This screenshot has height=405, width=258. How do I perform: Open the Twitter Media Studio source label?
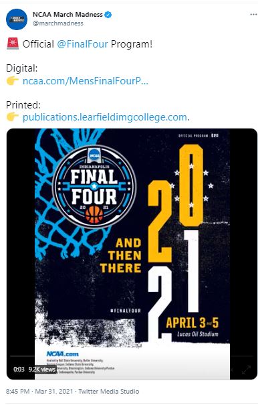click(x=109, y=392)
